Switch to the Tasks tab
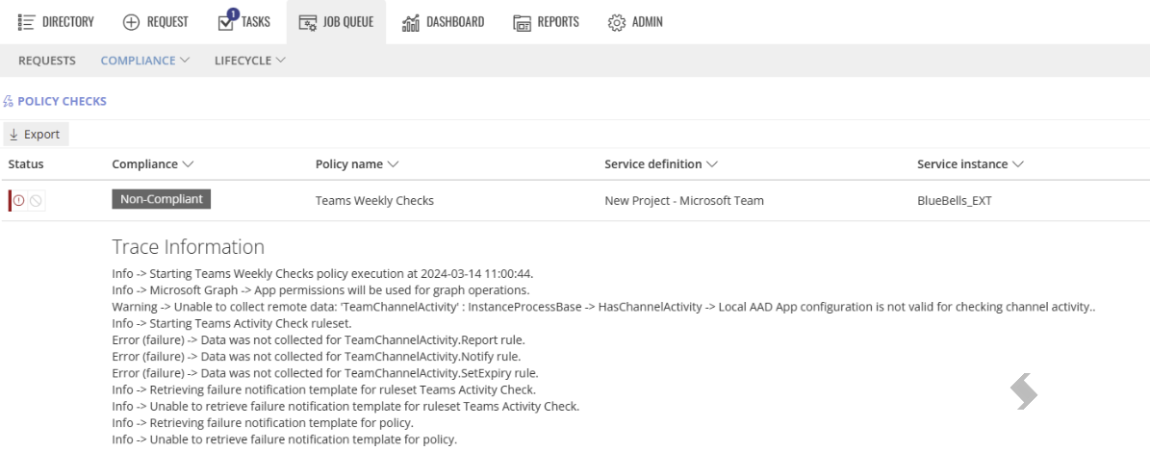Viewport: 1150px width, 451px height. pyautogui.click(x=244, y=22)
